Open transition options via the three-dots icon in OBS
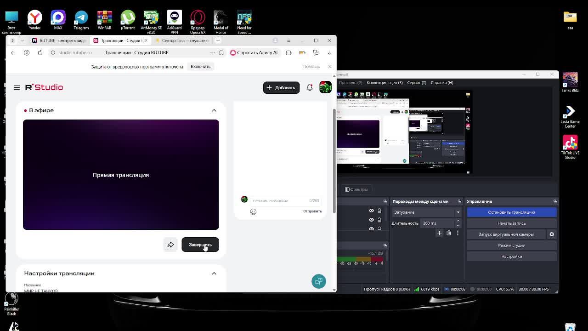 458,233
